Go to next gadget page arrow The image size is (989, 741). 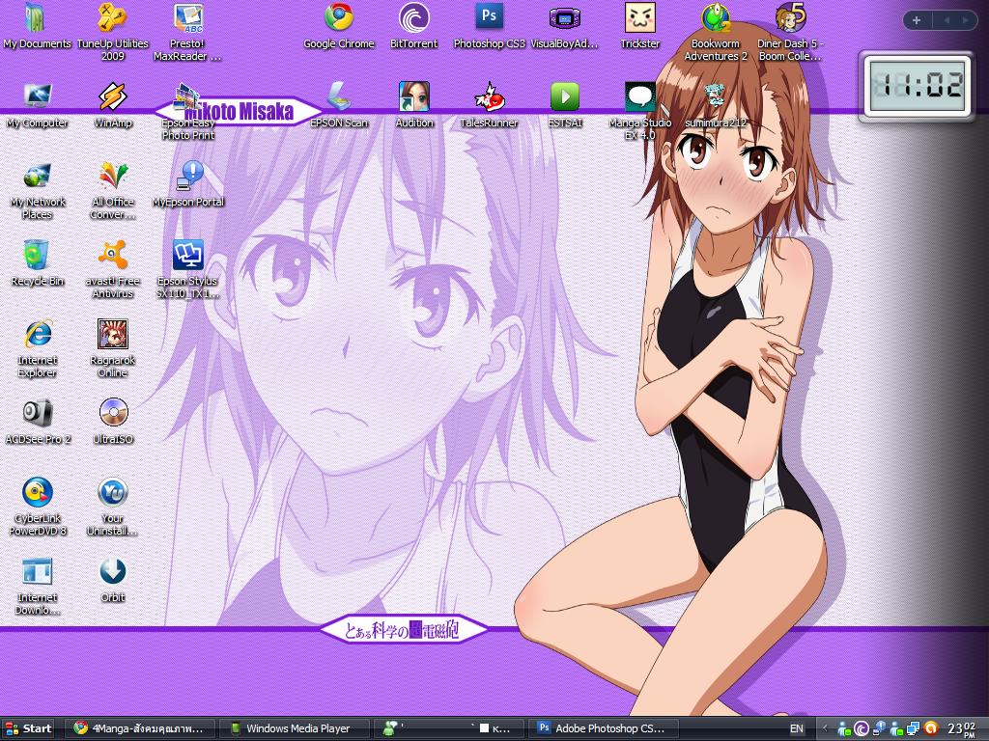point(965,20)
